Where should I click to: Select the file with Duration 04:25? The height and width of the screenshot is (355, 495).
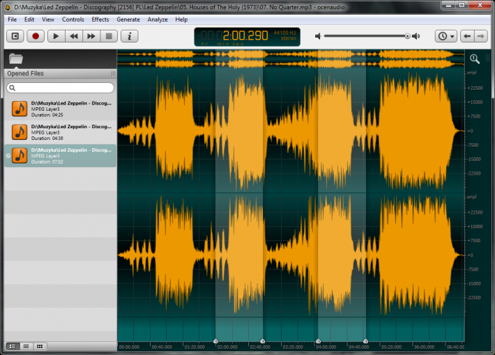click(x=60, y=109)
